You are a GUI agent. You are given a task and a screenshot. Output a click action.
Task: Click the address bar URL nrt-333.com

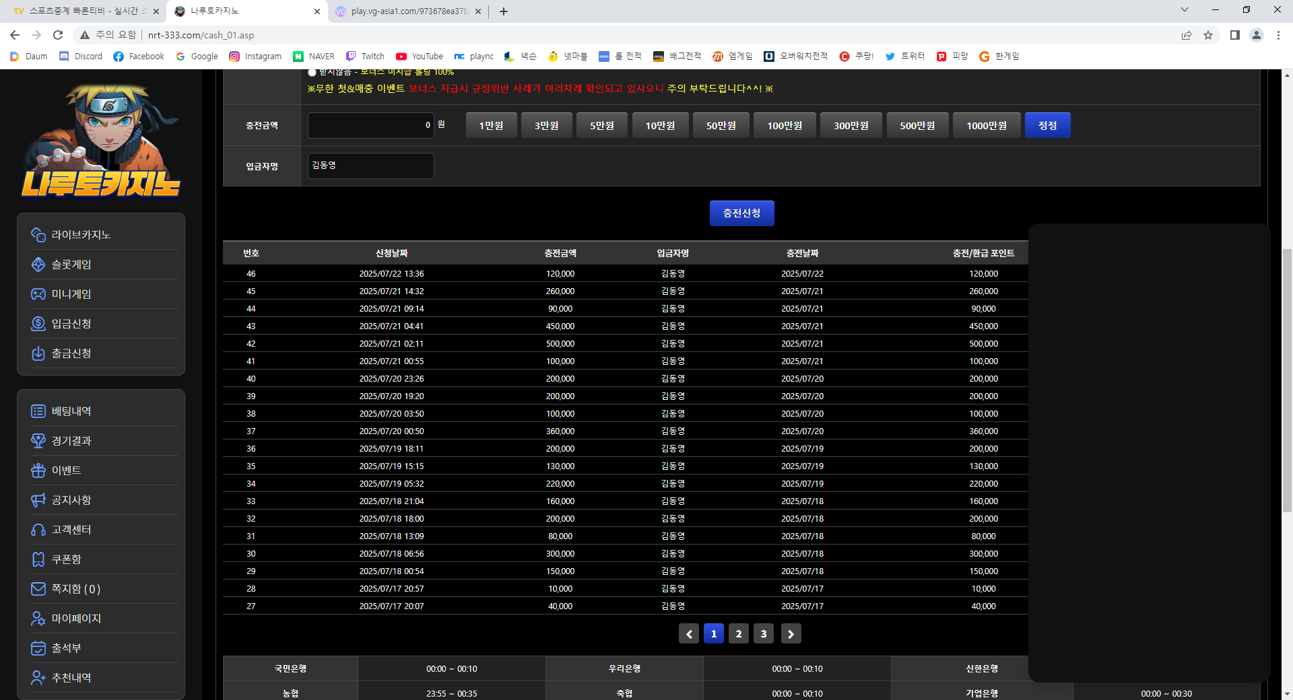(201, 35)
